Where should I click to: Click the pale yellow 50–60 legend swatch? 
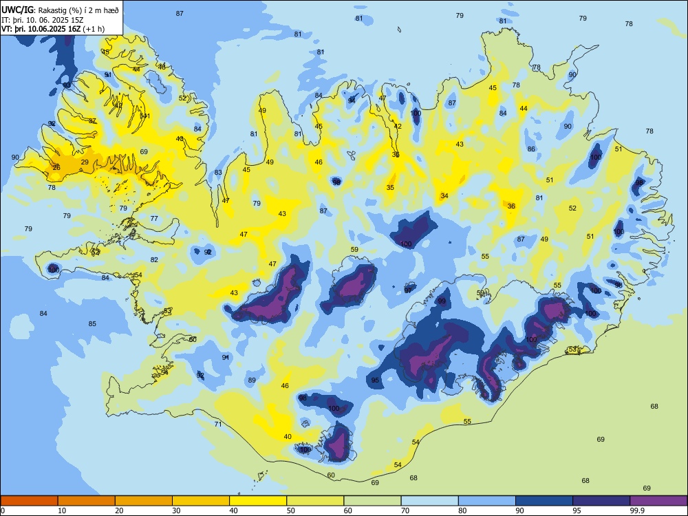[x=316, y=501]
